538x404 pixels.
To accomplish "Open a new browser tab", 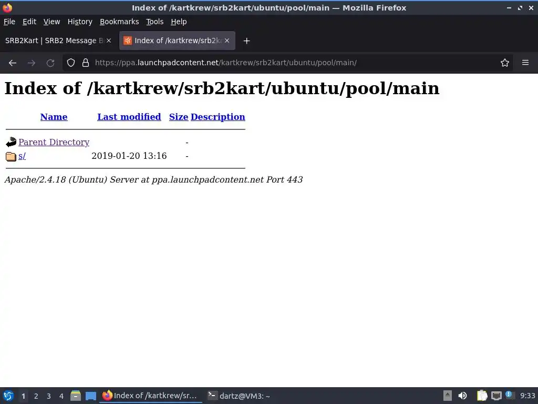I will [x=247, y=41].
